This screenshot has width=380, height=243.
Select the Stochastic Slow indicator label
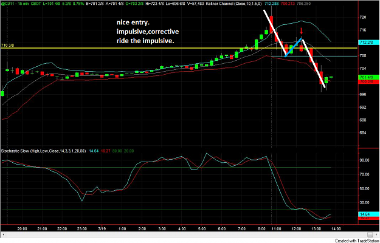point(43,151)
